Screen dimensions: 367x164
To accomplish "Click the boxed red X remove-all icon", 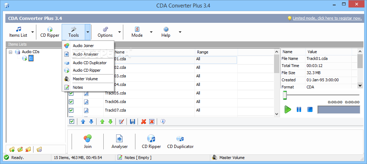I will tap(152, 121).
